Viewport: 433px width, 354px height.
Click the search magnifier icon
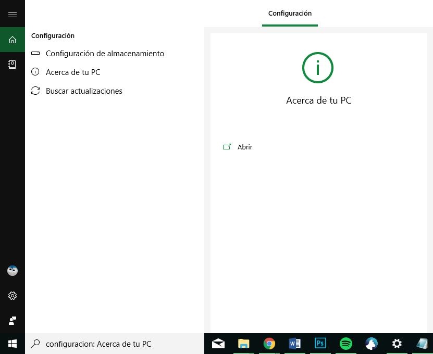pos(35,344)
